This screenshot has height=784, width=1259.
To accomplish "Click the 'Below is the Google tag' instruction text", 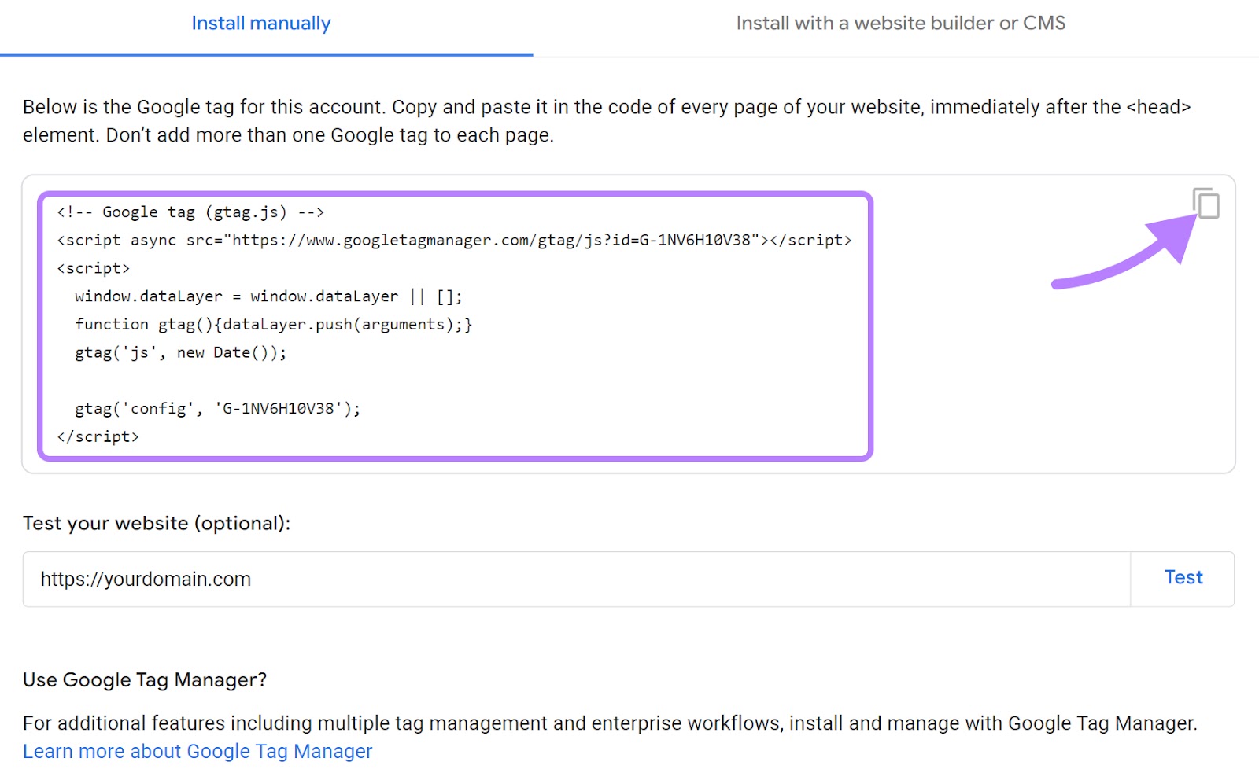I will (607, 121).
